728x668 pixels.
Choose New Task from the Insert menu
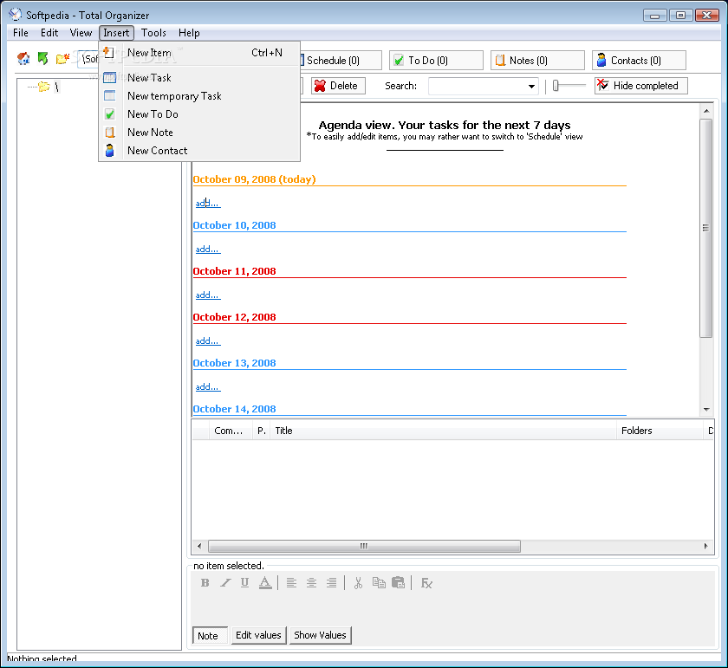(x=199, y=77)
